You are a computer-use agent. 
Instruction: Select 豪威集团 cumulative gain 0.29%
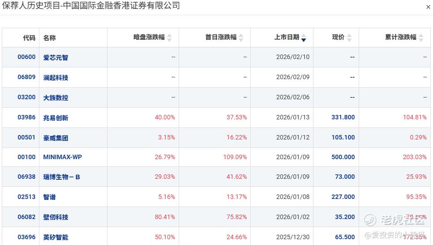tap(418, 138)
